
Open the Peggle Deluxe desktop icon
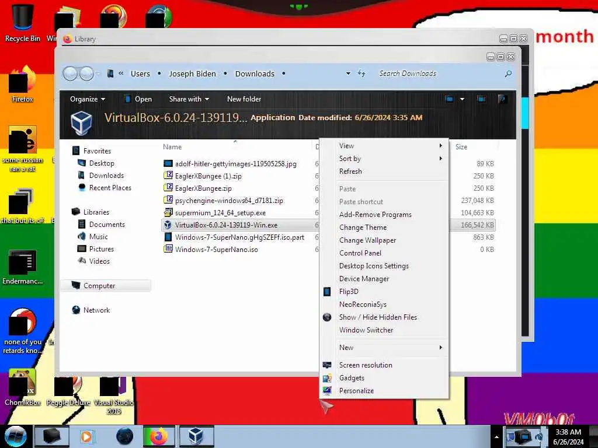[x=68, y=390]
